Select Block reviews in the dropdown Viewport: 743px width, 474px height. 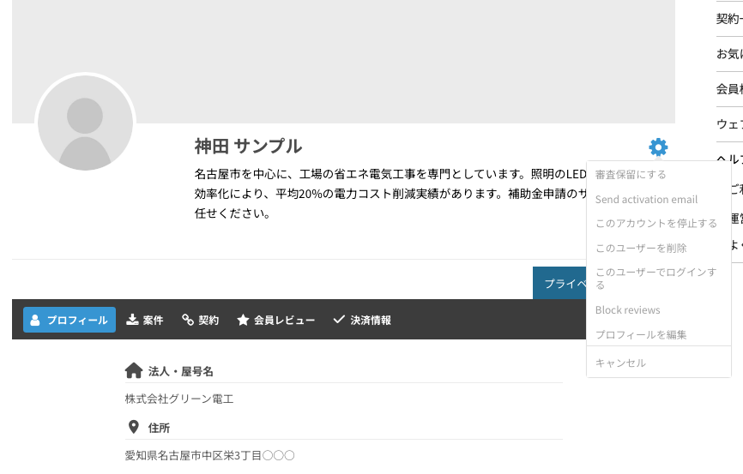pos(627,309)
